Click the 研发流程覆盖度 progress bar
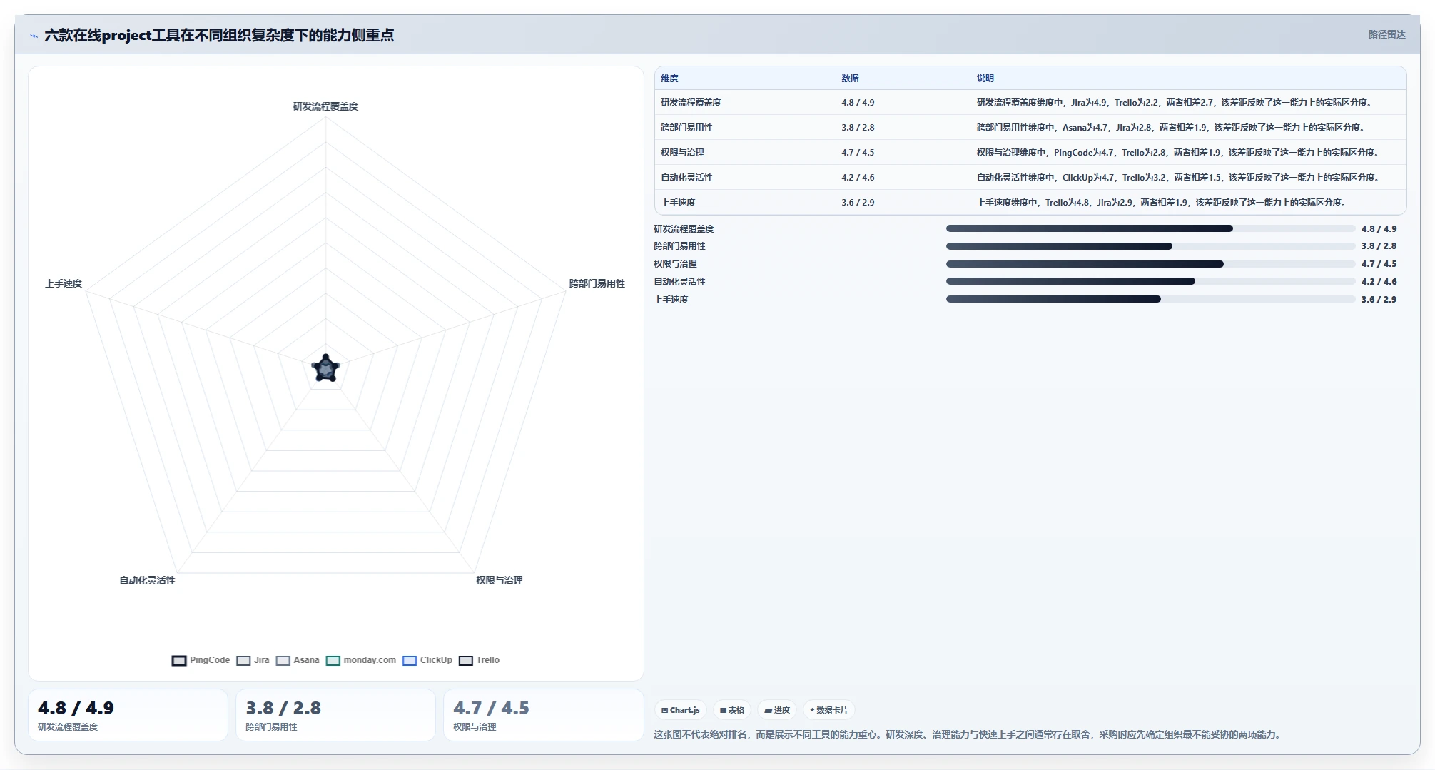The height and width of the screenshot is (770, 1435). pos(1150,228)
